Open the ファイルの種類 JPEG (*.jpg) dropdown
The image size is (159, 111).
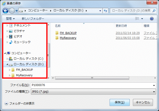93,92
